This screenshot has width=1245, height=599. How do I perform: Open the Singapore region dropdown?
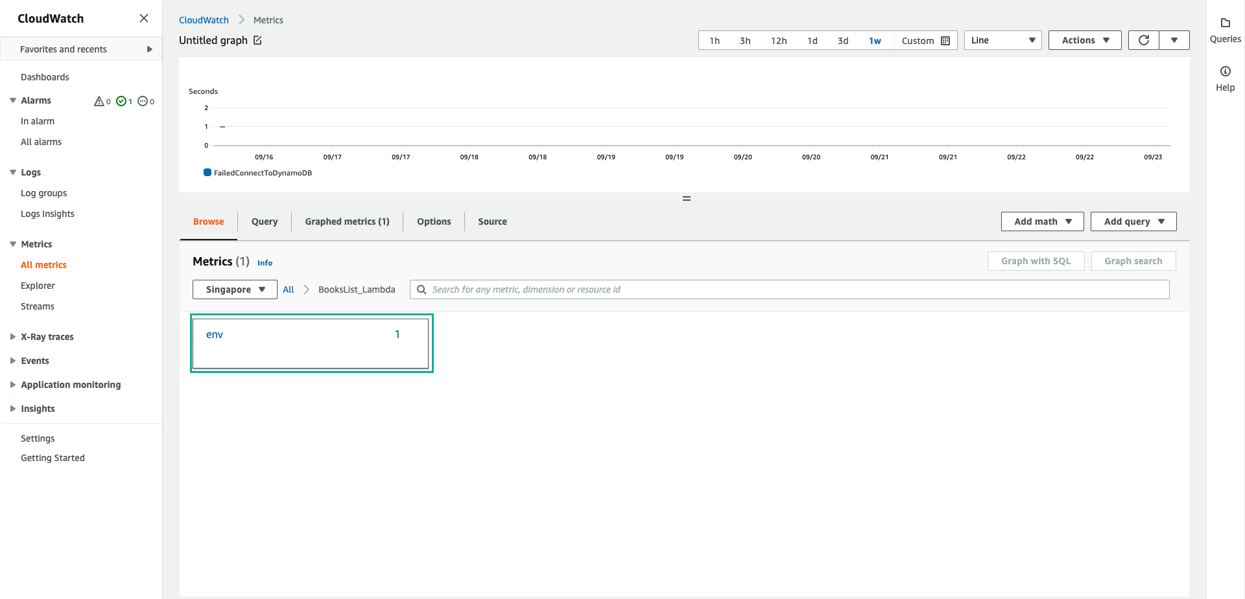pos(235,289)
